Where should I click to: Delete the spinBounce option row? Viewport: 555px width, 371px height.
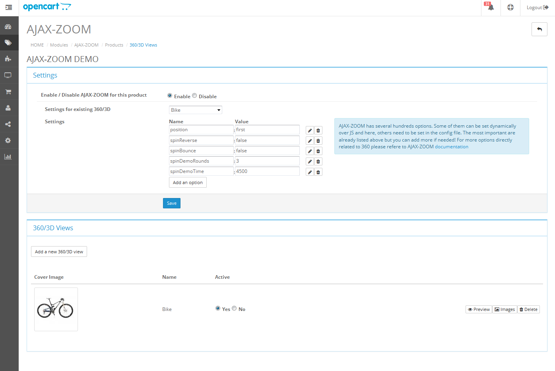click(x=318, y=151)
